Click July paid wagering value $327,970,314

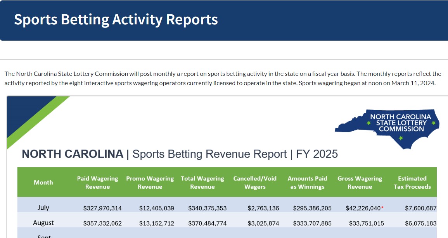click(102, 208)
